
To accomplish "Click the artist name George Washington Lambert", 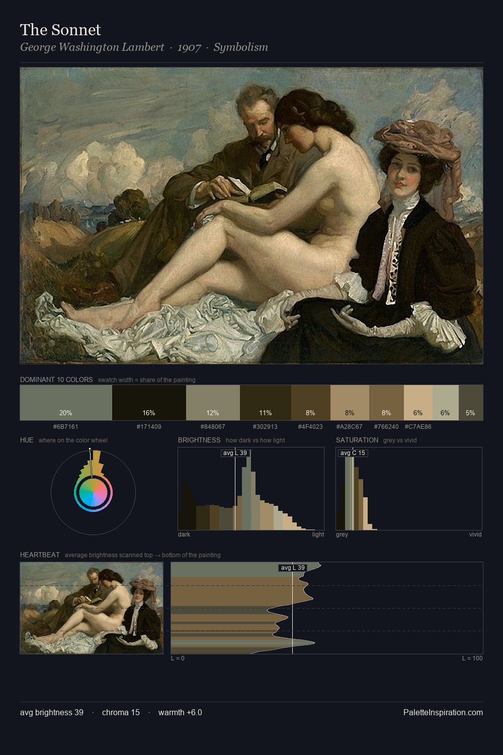I will coord(92,47).
